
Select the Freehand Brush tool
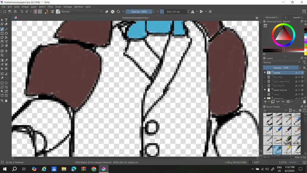(x=2, y=29)
